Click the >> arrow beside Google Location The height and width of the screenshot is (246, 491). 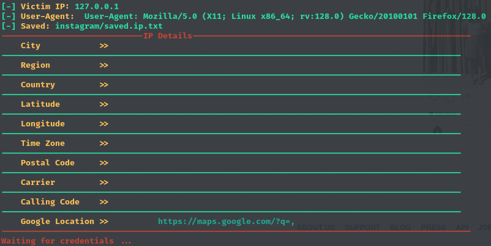click(x=103, y=222)
